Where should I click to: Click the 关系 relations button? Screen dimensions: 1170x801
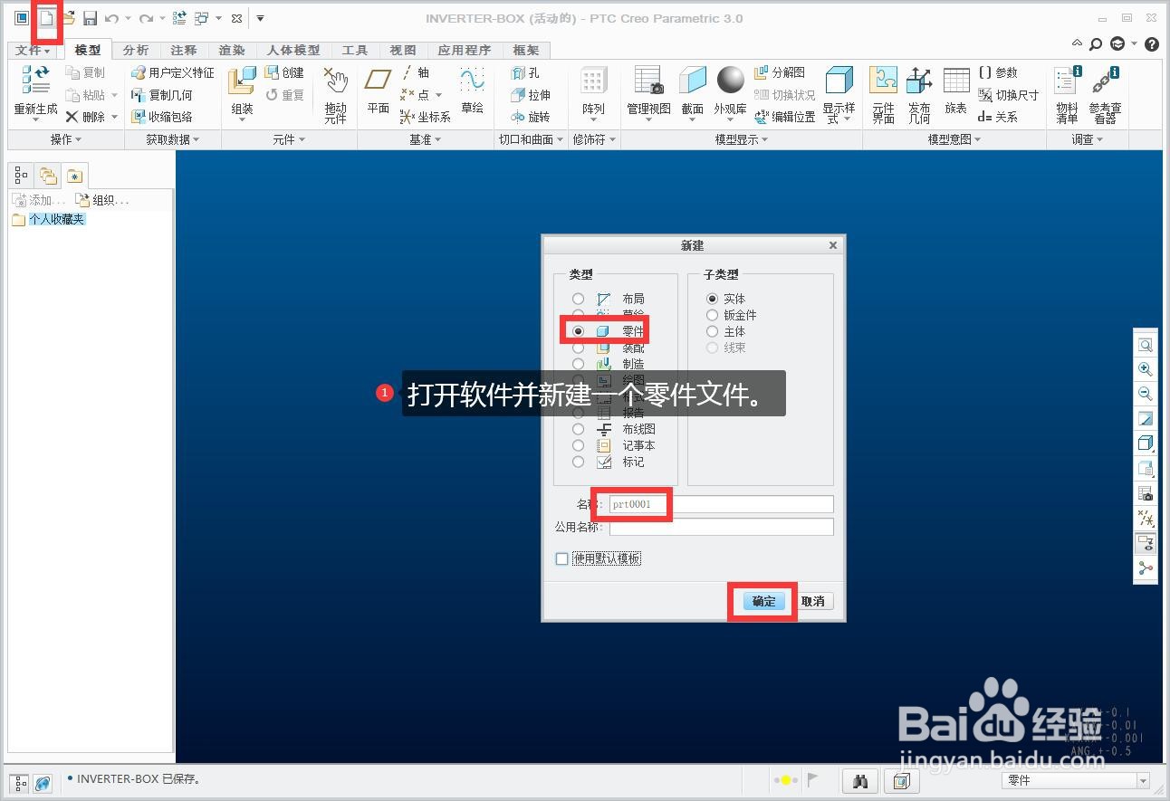998,117
